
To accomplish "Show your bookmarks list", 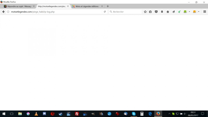I will click(x=150, y=12).
